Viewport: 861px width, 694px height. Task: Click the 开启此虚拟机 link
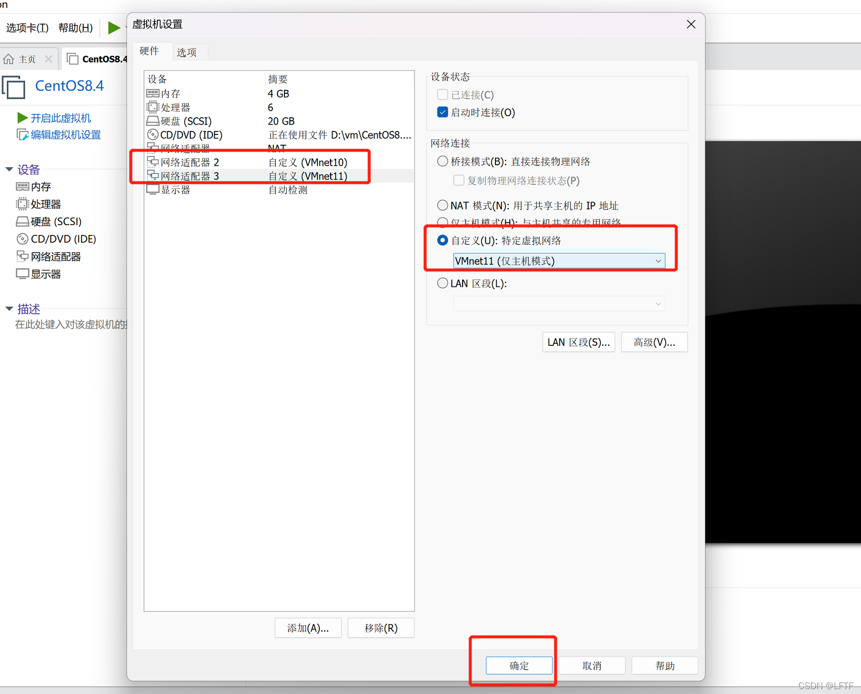point(61,118)
